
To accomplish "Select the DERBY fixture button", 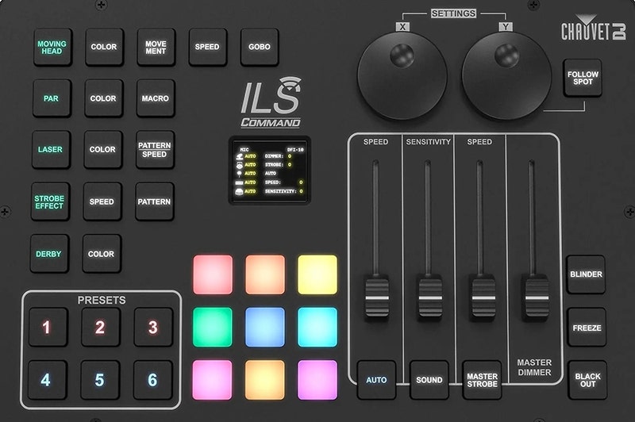I will [49, 254].
